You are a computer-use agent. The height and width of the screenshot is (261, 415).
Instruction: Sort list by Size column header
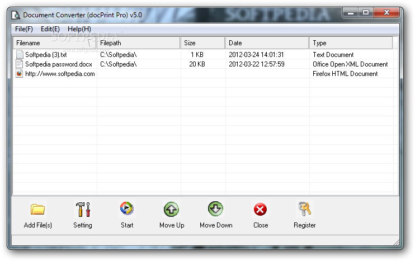point(203,43)
